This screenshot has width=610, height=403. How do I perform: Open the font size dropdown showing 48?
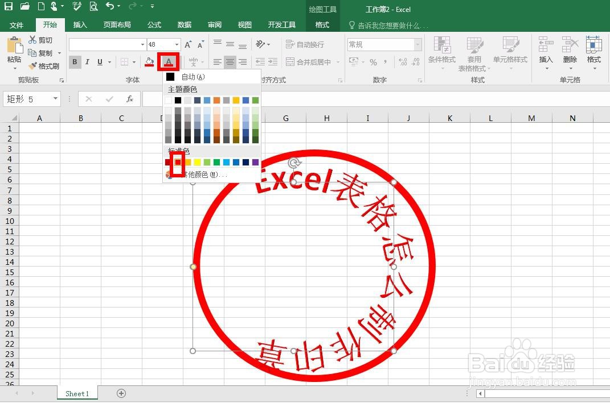[x=177, y=45]
